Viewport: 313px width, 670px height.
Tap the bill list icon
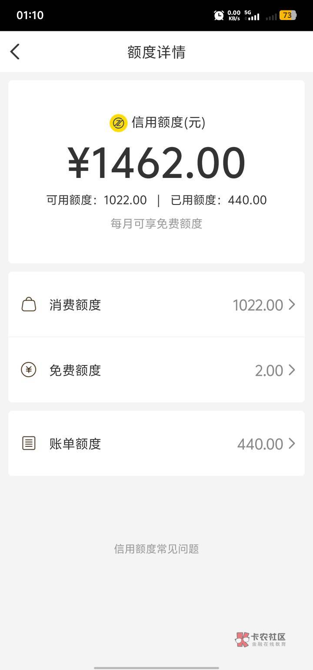tap(29, 444)
